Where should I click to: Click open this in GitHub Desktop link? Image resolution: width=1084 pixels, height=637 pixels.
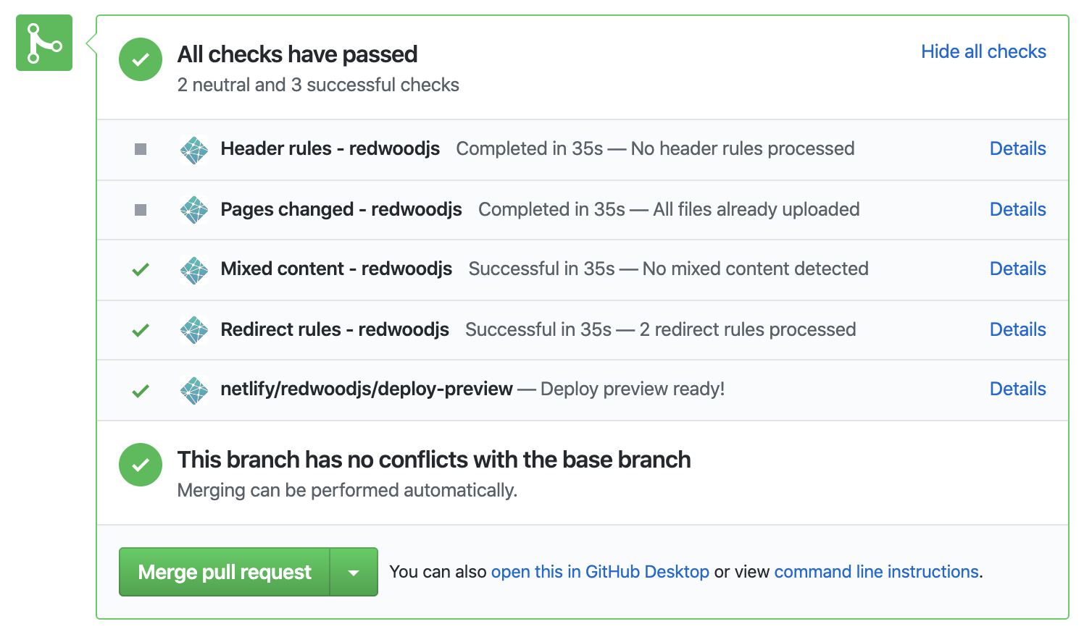[x=600, y=572]
